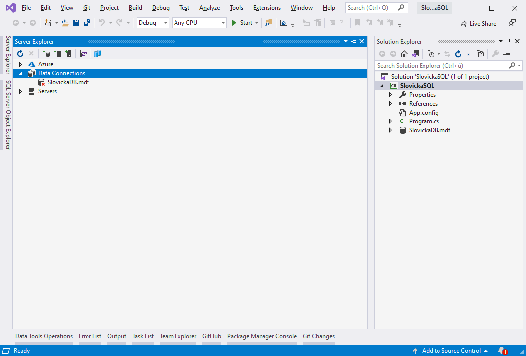
Task: Open the Team Explorer tab
Action: 178,336
